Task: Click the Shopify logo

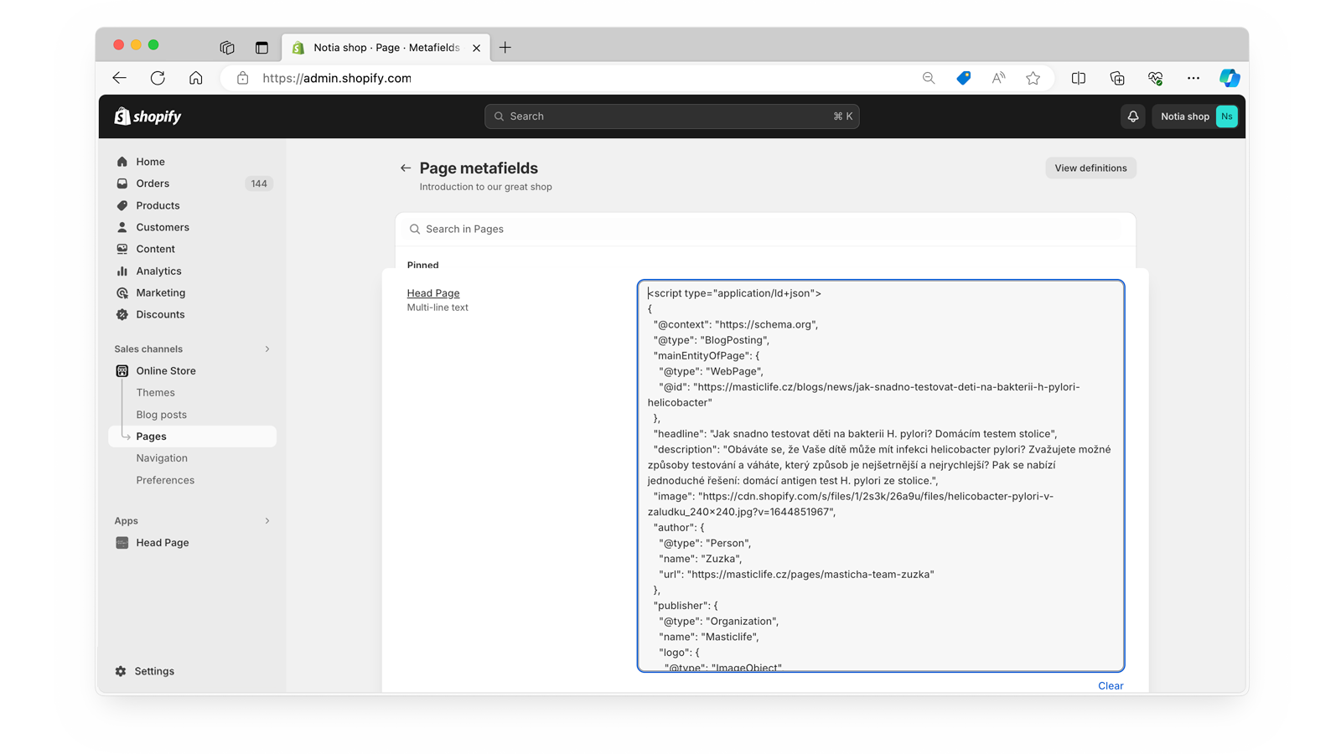Action: coord(148,116)
